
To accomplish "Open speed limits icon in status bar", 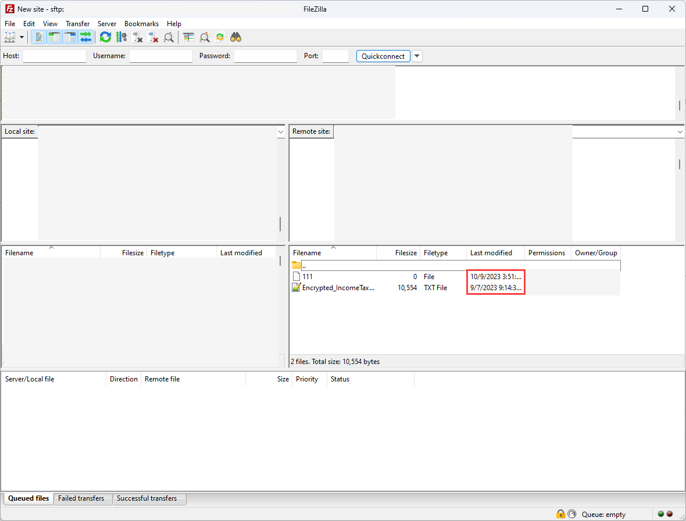I will tap(572, 514).
